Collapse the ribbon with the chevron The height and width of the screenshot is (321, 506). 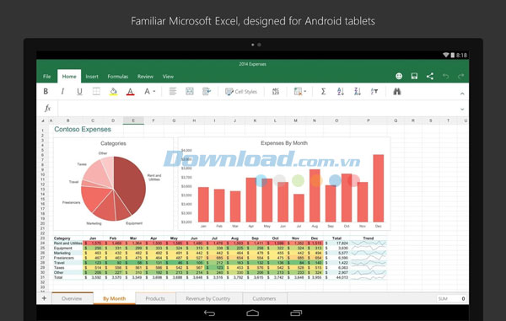click(462, 94)
